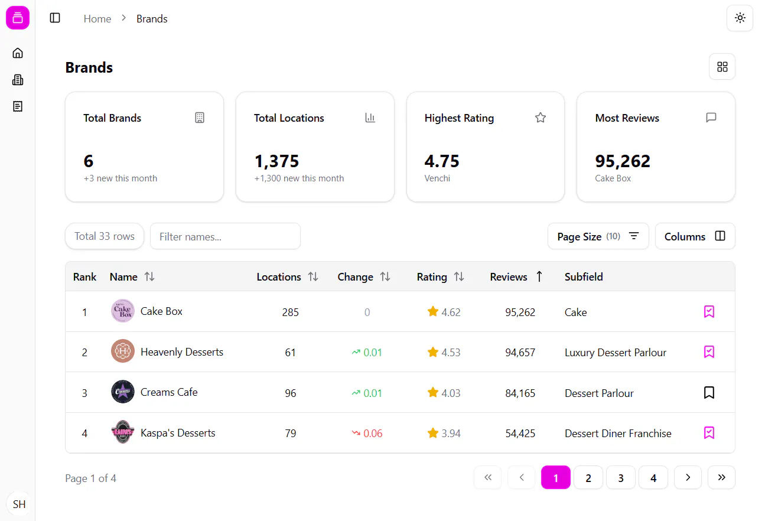Jump to the first page
Image resolution: width=765 pixels, height=521 pixels.
pyautogui.click(x=488, y=477)
